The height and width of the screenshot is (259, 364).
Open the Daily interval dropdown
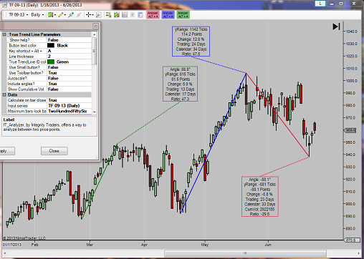click(37, 15)
